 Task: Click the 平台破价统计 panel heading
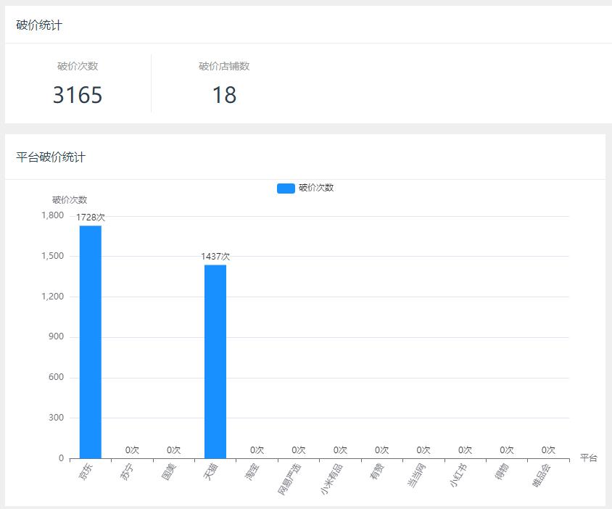point(51,157)
